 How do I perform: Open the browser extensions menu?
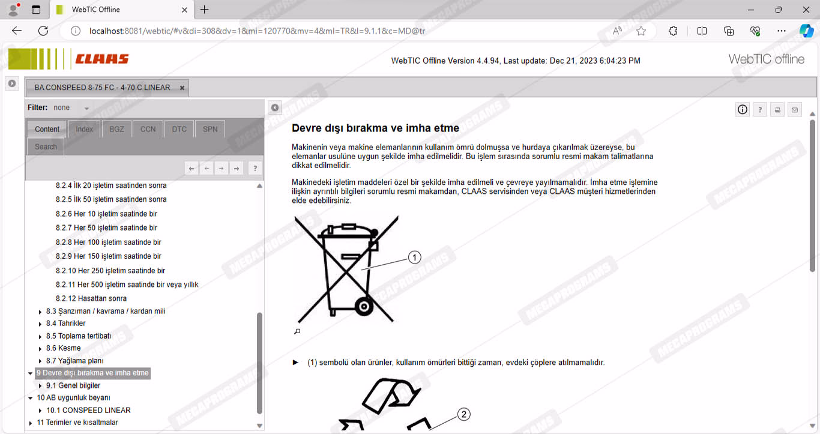pos(673,31)
